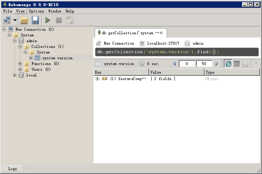262x174 pixels.
Task: Select system.version in the tree
Action: pos(57,58)
